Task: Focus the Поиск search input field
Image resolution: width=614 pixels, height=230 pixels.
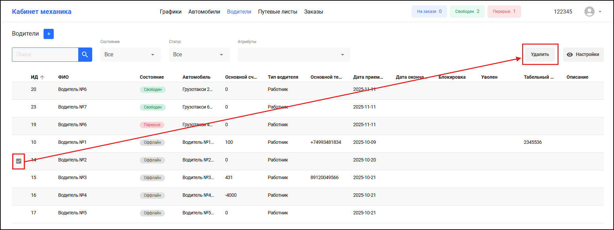Action: coord(45,55)
